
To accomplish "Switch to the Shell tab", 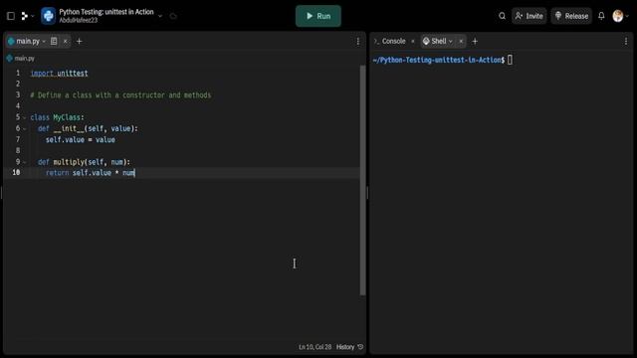I will tap(438, 41).
